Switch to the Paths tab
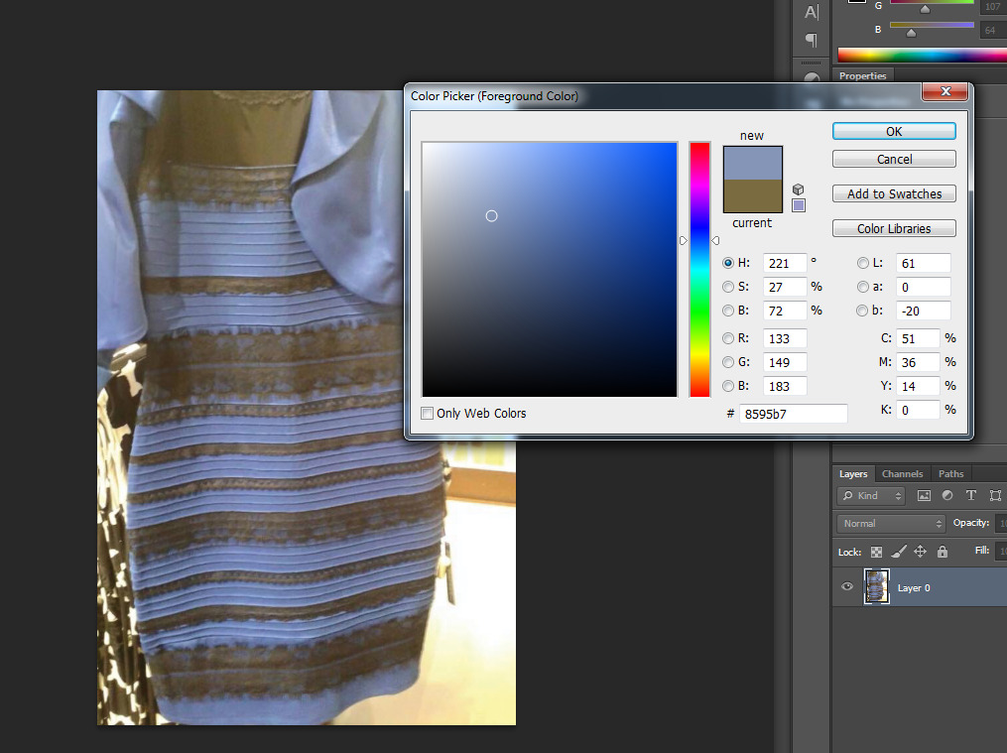The image size is (1007, 753). pyautogui.click(x=950, y=474)
